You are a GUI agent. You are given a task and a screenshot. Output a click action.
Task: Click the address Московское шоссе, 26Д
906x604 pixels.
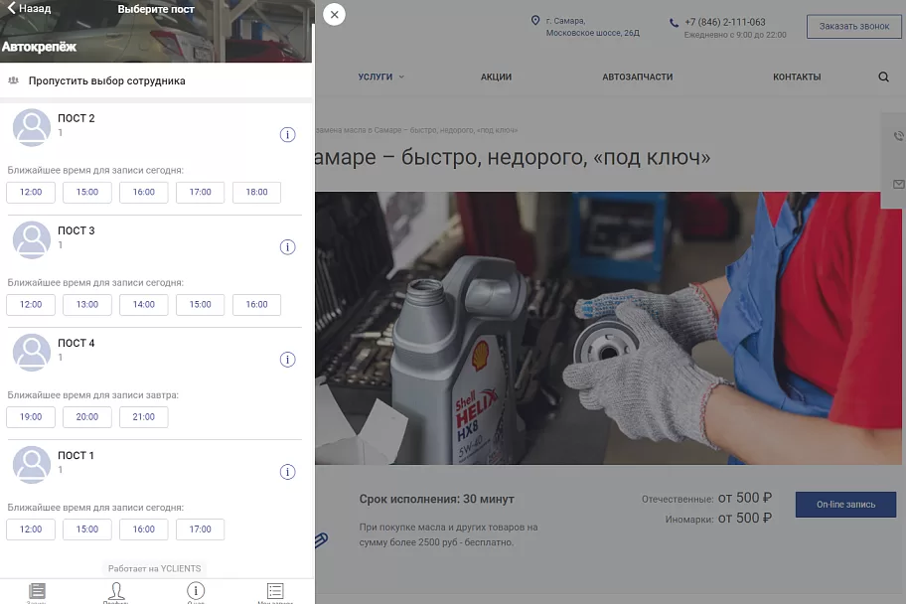click(593, 33)
